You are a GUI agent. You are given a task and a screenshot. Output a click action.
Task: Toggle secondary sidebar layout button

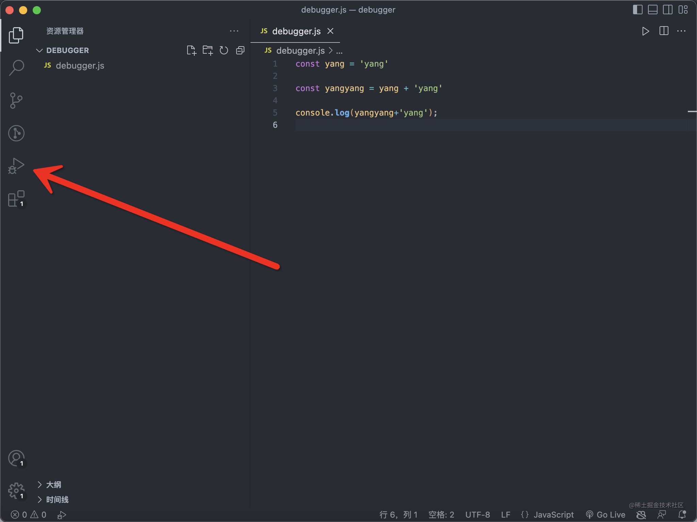tap(667, 10)
